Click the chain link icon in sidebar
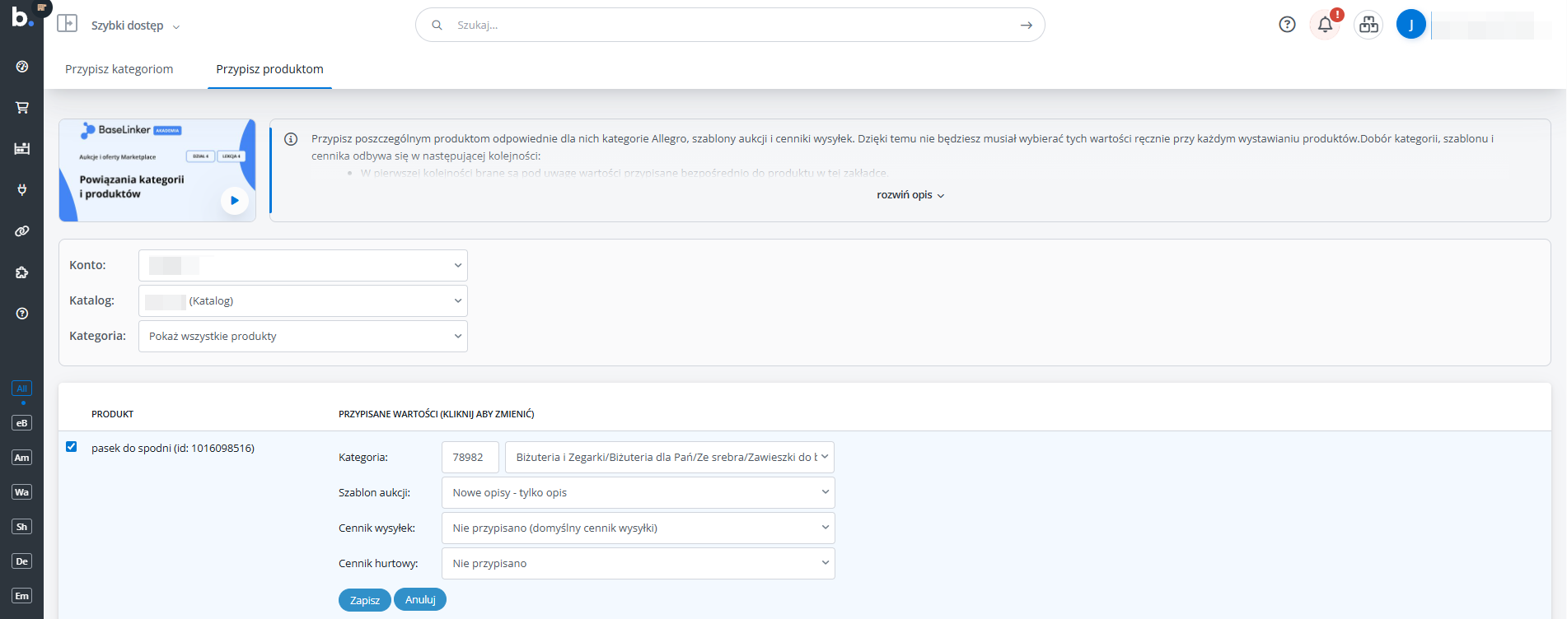Screen dimensions: 1567x619 pyautogui.click(x=22, y=231)
